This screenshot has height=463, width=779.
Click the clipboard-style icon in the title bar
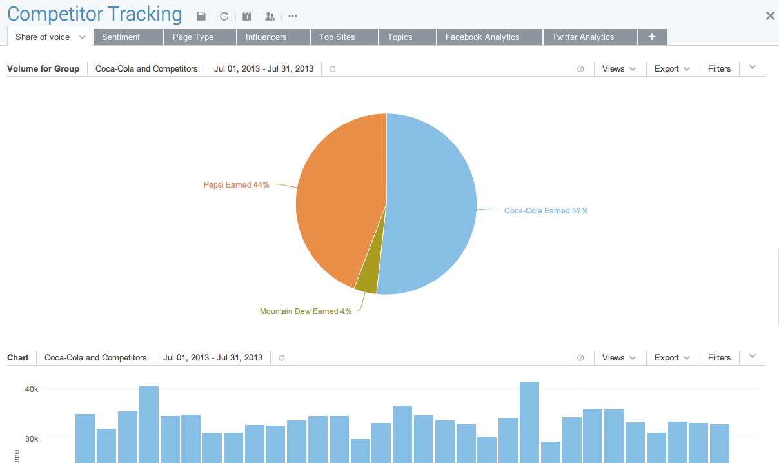point(247,16)
